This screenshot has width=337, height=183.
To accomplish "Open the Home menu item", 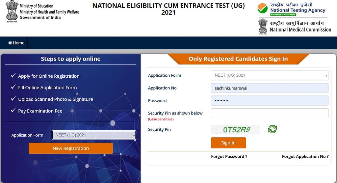I will 16,43.
